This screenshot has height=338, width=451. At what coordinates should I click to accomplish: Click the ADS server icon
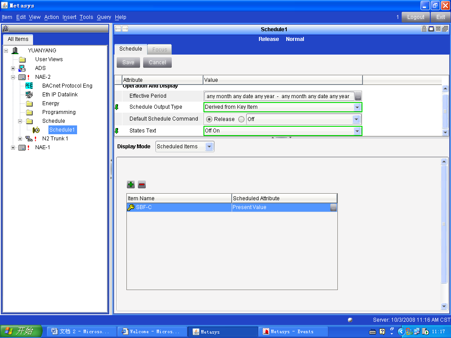pyautogui.click(x=22, y=68)
